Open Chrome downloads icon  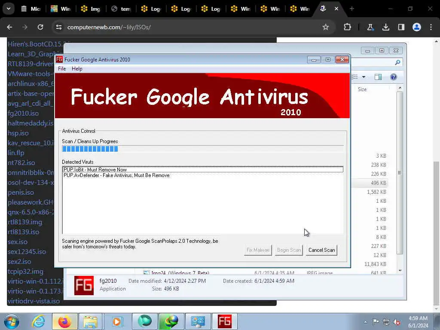pyautogui.click(x=386, y=27)
